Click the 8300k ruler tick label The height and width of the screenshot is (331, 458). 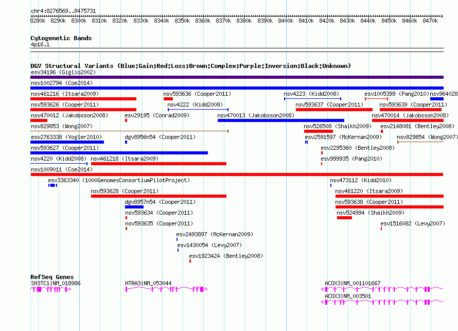pos(79,21)
